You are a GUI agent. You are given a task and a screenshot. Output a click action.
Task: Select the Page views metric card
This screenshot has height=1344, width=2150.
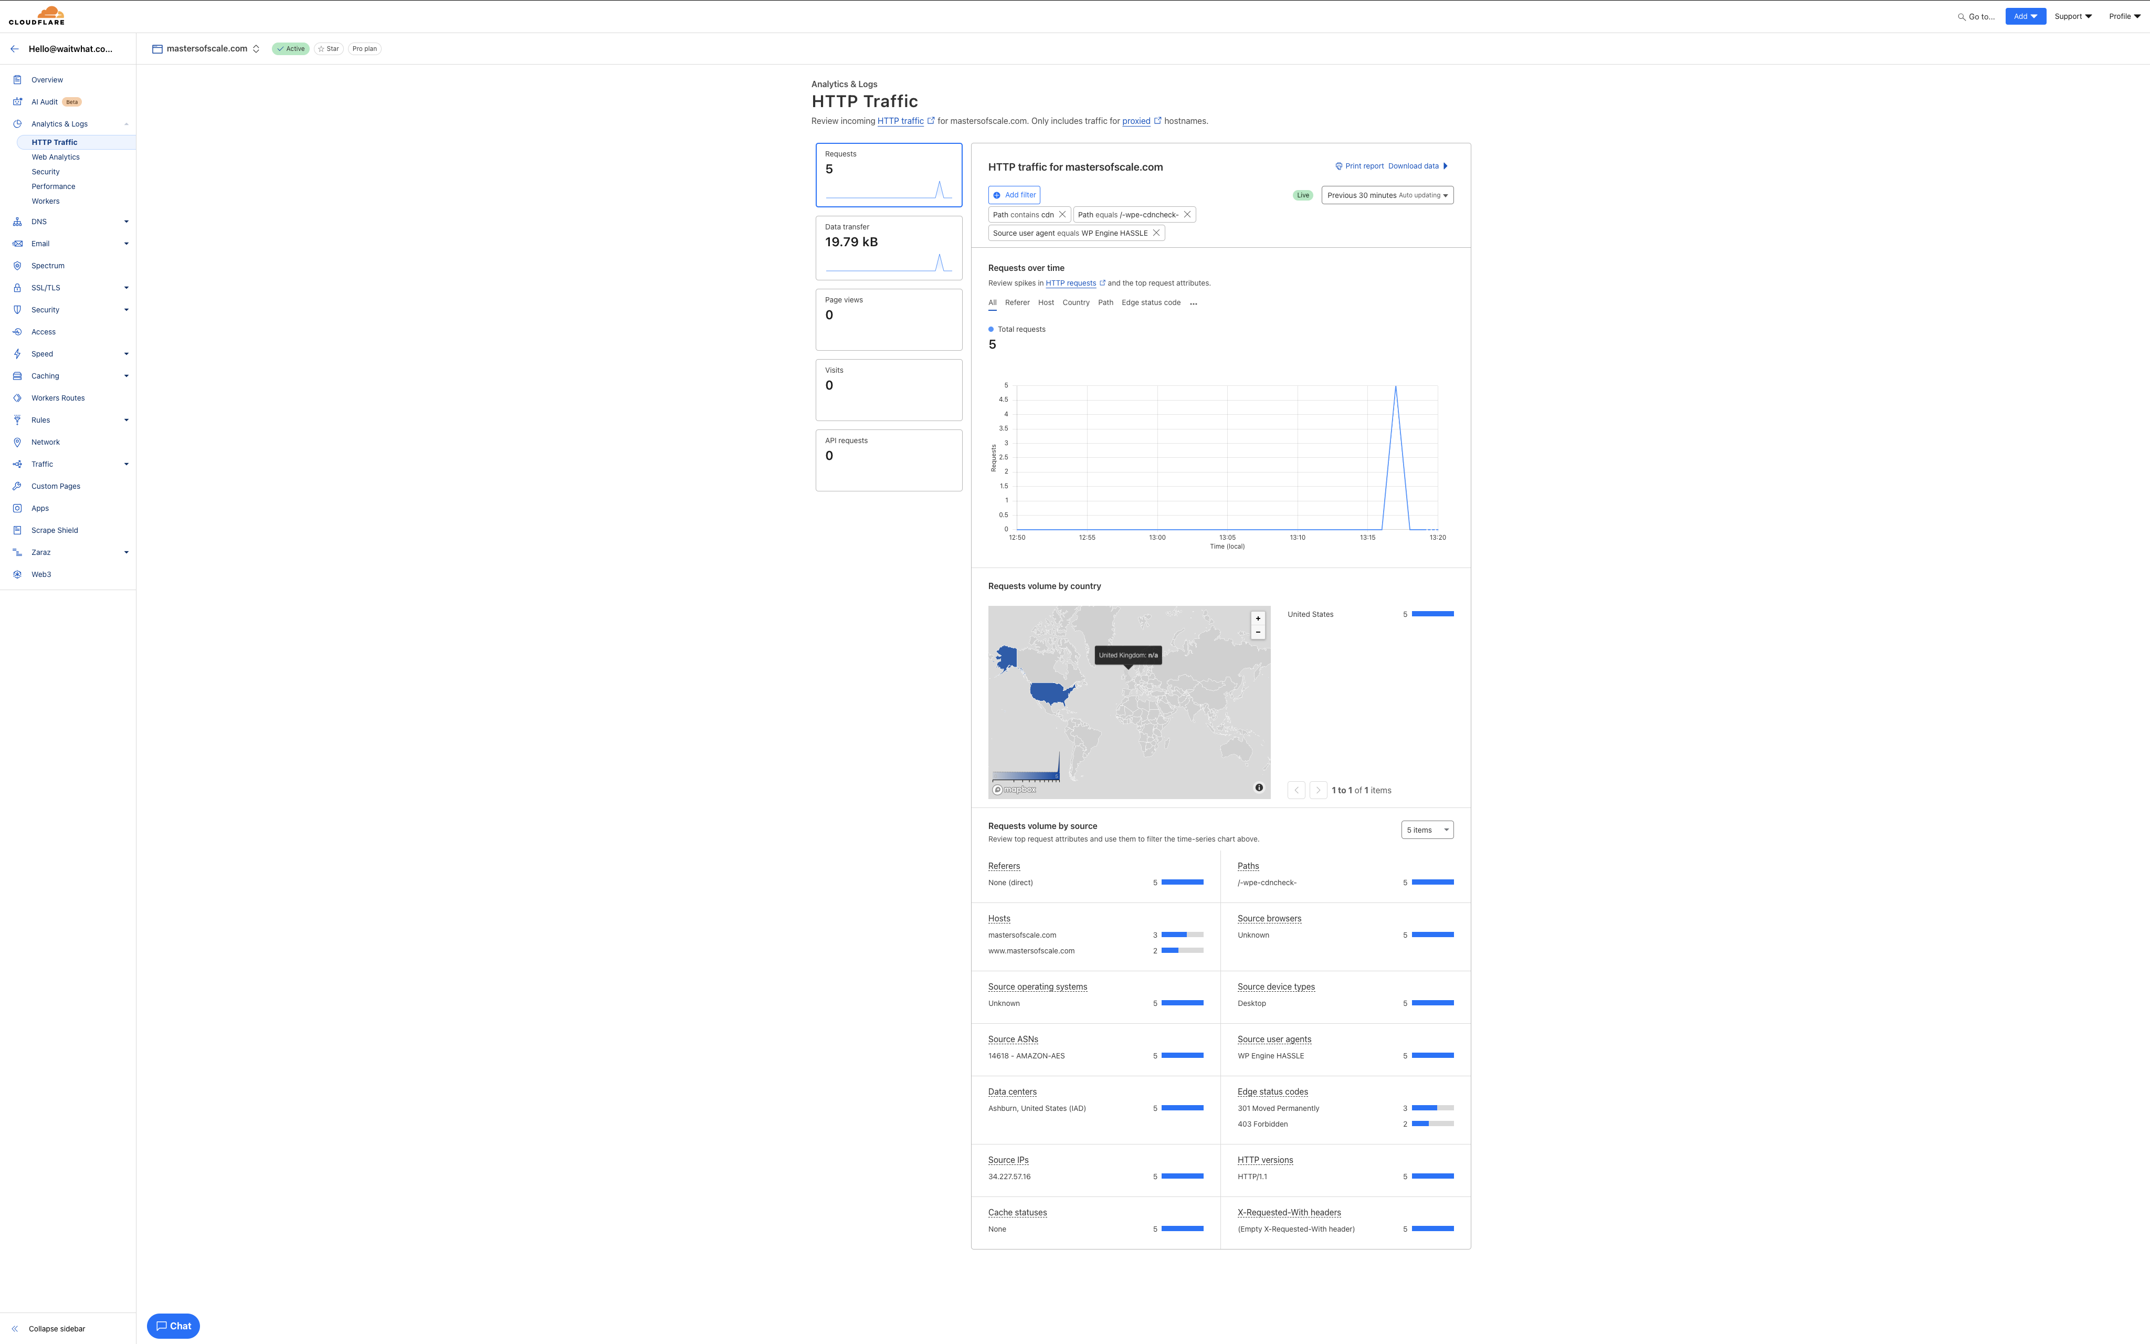tap(889, 319)
